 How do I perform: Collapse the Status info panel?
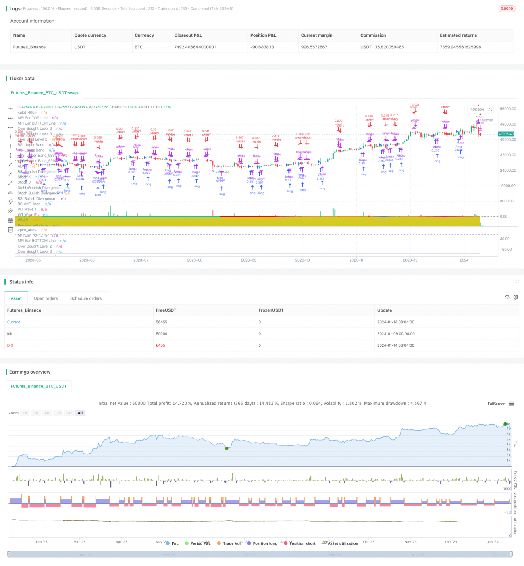coord(517,282)
